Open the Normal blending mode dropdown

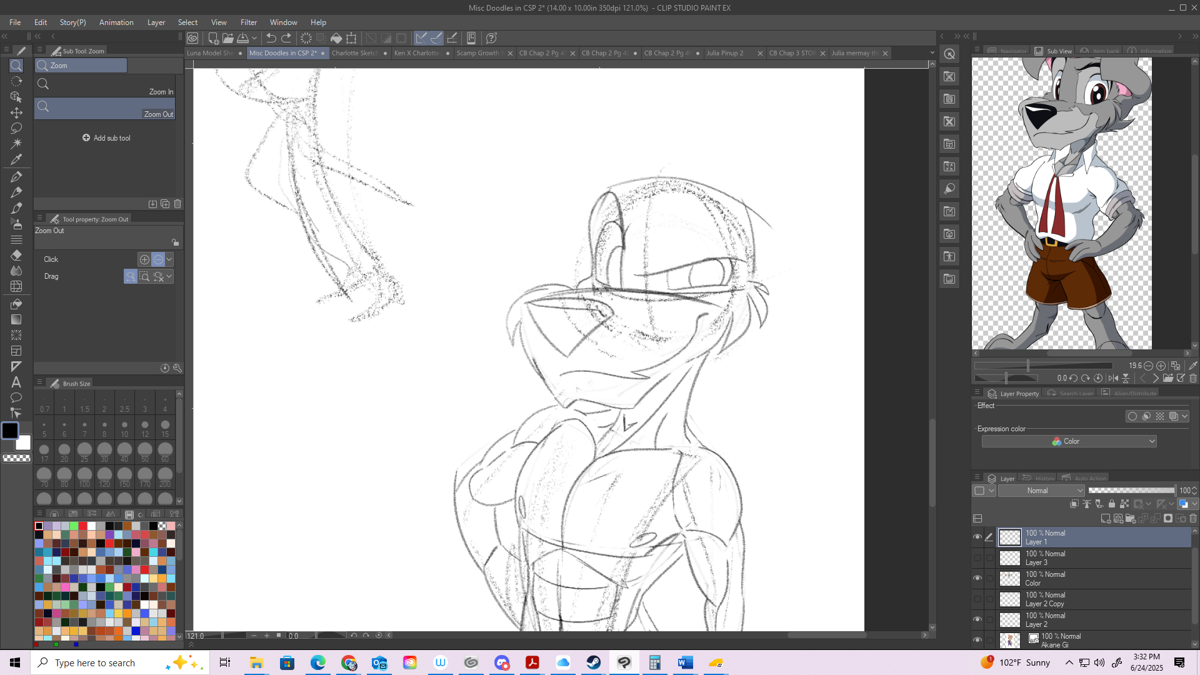pyautogui.click(x=1041, y=491)
